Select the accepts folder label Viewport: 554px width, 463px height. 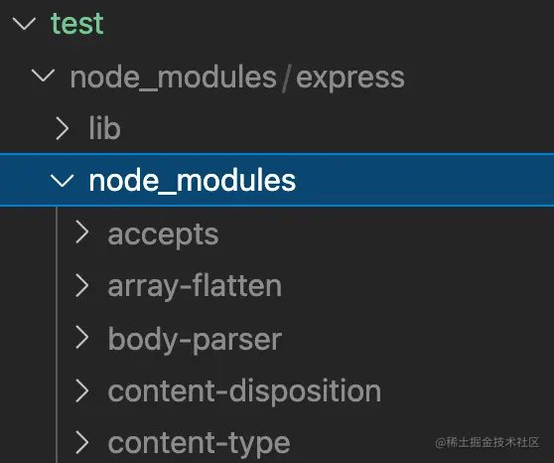tap(163, 234)
